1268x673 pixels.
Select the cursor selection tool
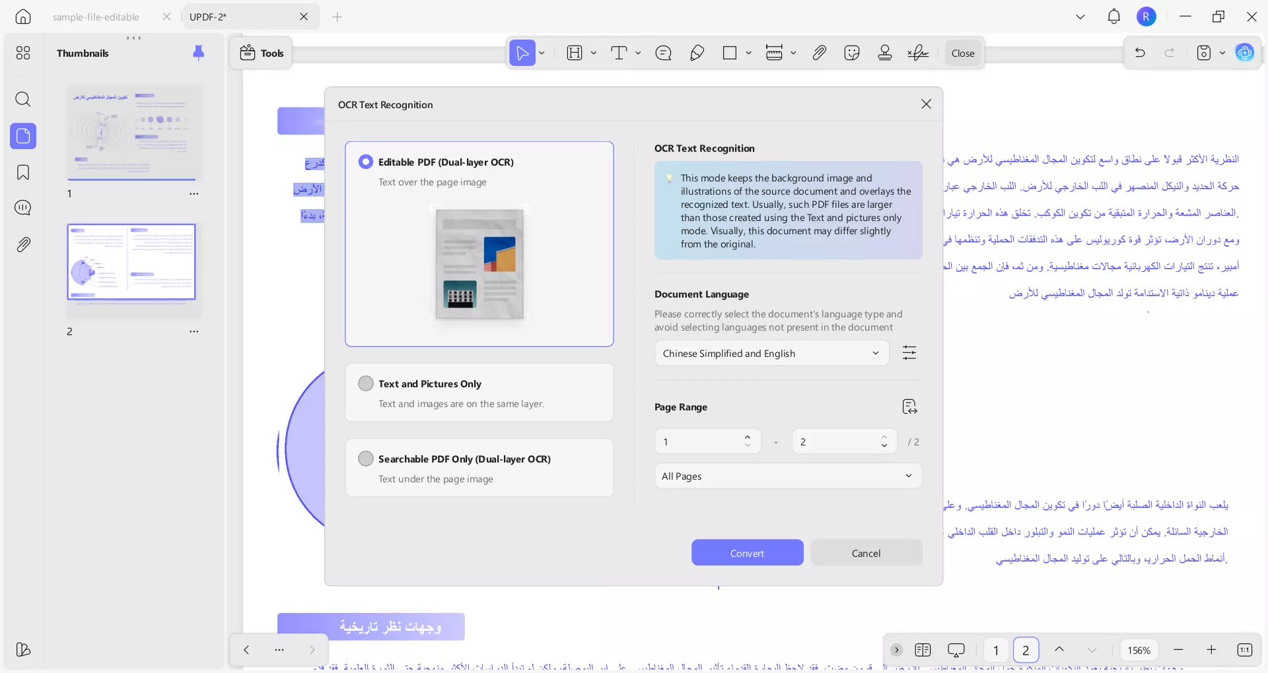coord(522,53)
